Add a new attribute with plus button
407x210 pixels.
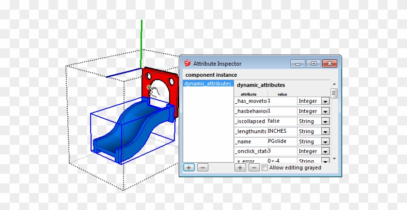coord(240,168)
